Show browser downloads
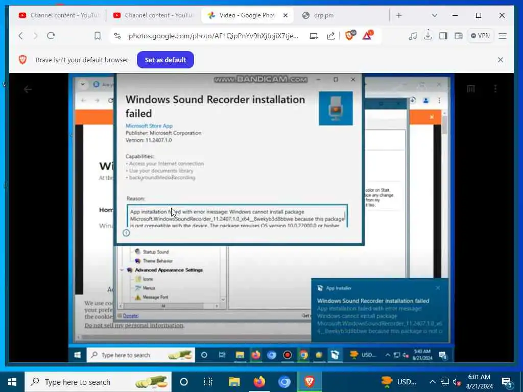The width and height of the screenshot is (523, 392). (x=428, y=35)
